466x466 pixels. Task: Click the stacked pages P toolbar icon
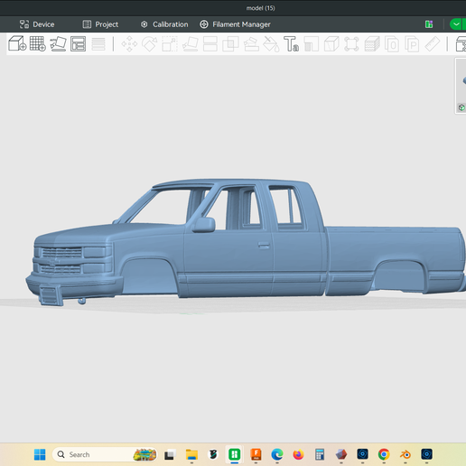(412, 44)
